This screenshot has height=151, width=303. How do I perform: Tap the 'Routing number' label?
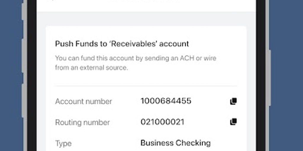pos(82,122)
